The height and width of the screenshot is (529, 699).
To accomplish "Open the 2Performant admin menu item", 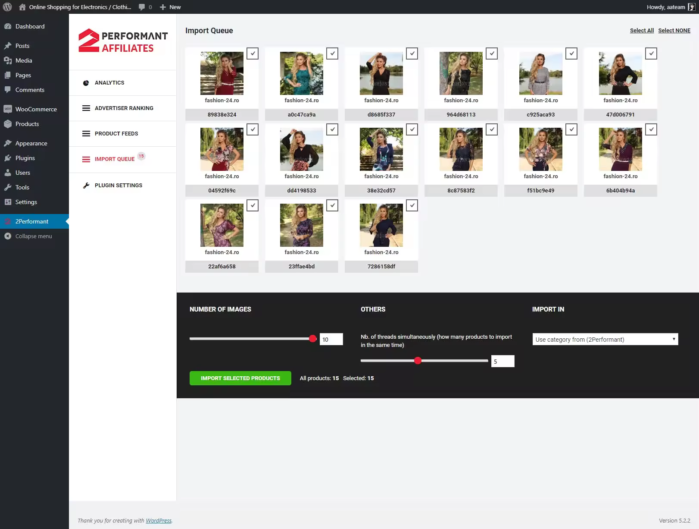I will (34, 221).
